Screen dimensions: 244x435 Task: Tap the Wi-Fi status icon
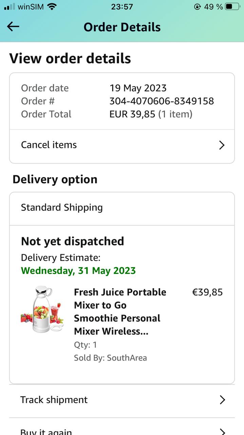(x=52, y=6)
